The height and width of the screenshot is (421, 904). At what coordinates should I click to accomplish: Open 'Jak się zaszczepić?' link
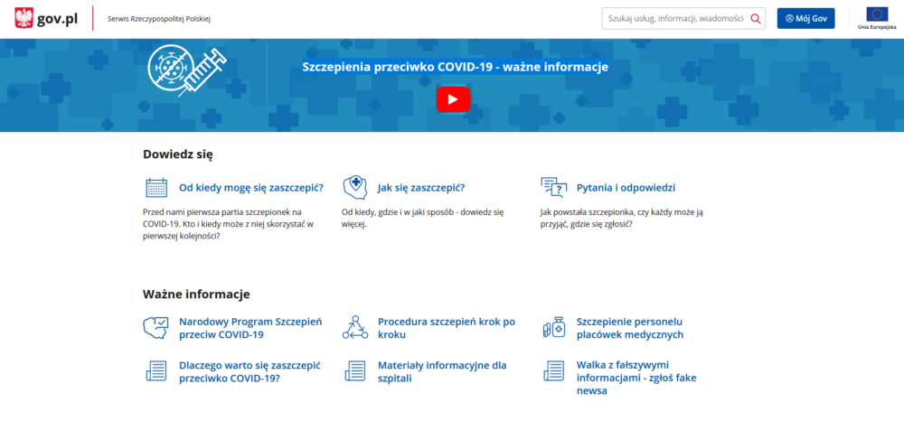pyautogui.click(x=420, y=188)
